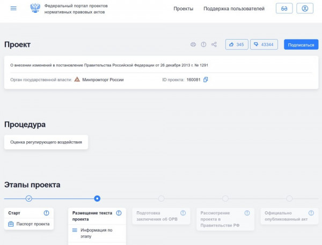Viewport: 322px width, 245px height.
Task: Open Поддержка пользователей menu item
Action: (x=233, y=9)
